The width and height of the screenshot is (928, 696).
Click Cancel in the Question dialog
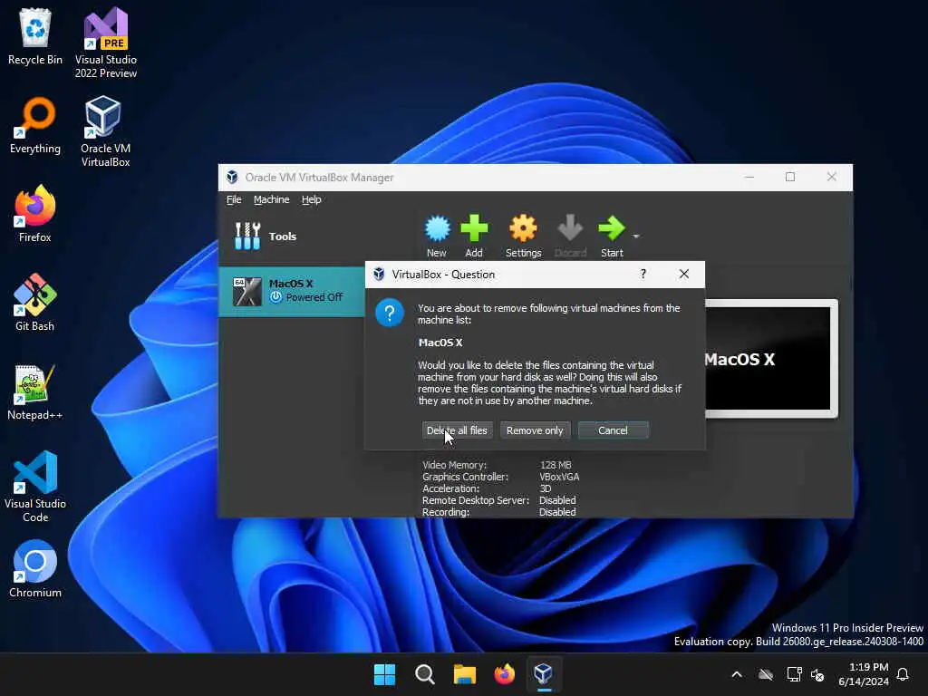tap(614, 430)
